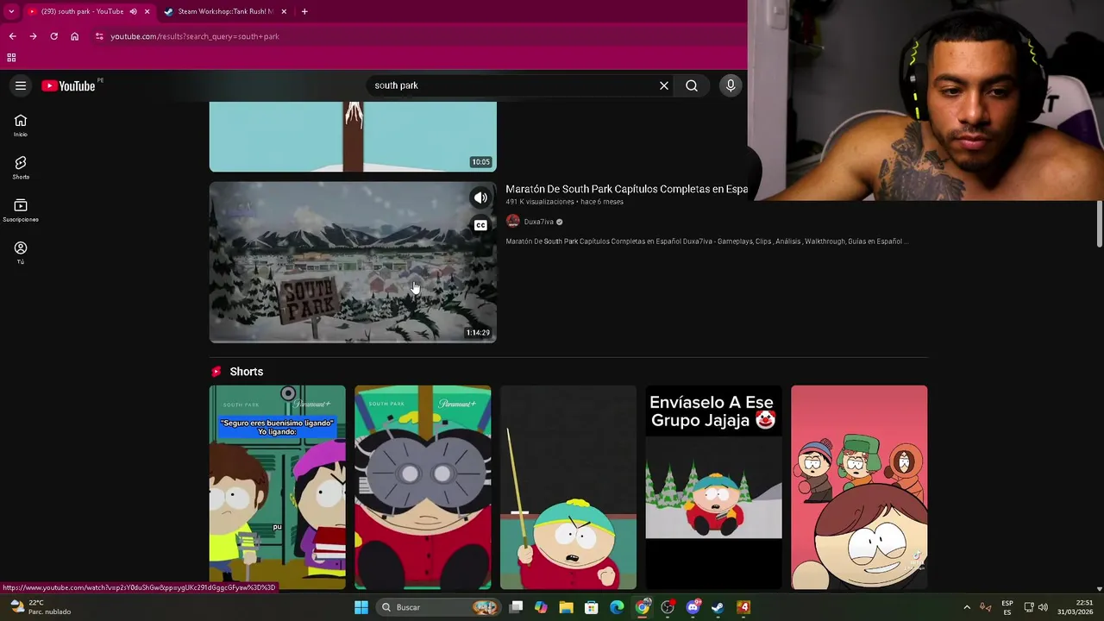The image size is (1104, 621).
Task: Open a new browser tab
Action: tap(304, 11)
